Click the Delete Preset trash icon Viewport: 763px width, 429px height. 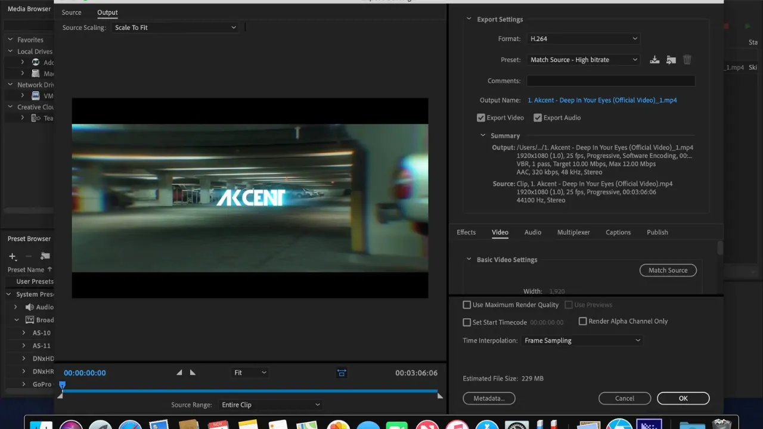point(687,60)
